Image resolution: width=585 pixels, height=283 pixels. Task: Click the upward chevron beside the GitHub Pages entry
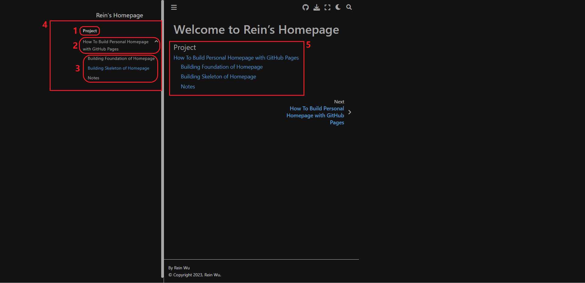click(x=156, y=41)
